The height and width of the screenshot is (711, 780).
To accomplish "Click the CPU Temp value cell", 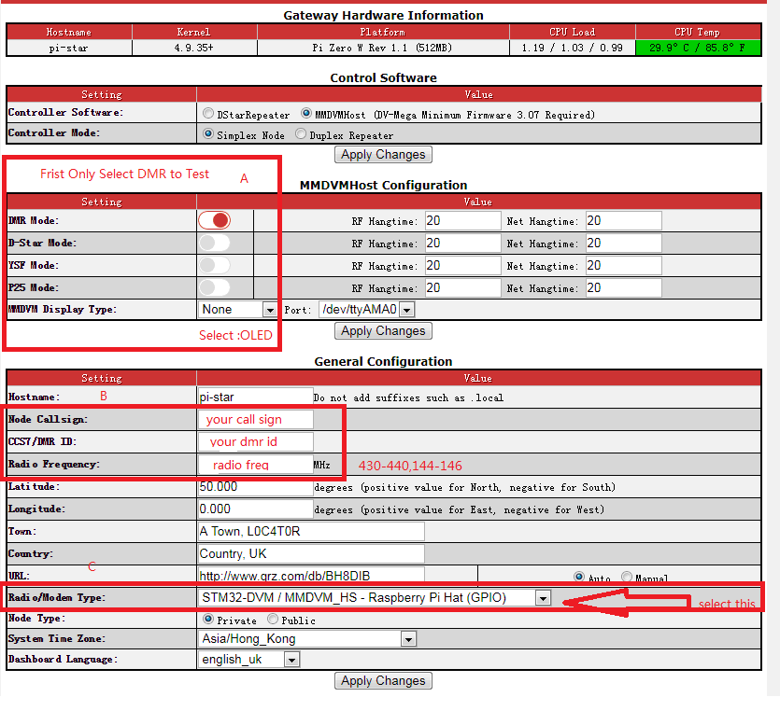I will click(698, 48).
